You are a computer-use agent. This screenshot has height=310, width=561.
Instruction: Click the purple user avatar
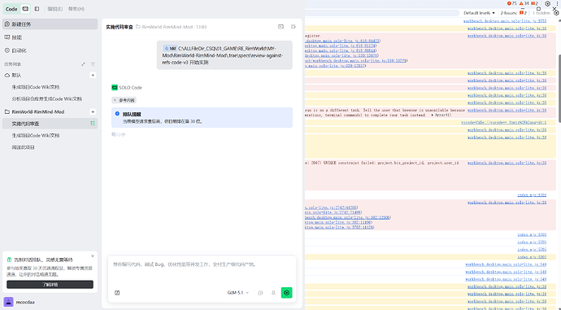pos(8,302)
